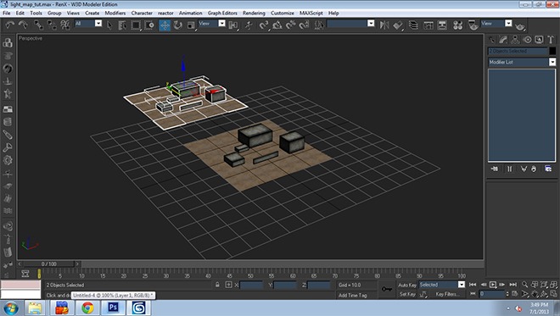Open Render Scene dialog icon
560x316 pixels.
point(473,25)
